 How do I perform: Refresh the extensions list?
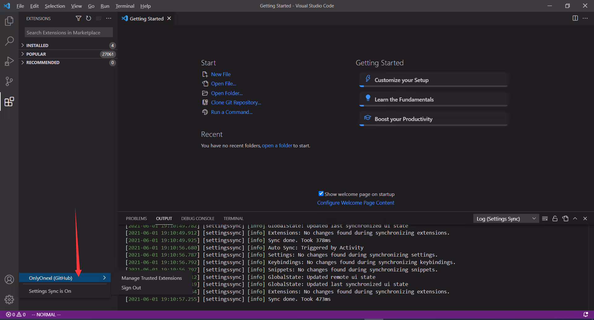point(88,19)
